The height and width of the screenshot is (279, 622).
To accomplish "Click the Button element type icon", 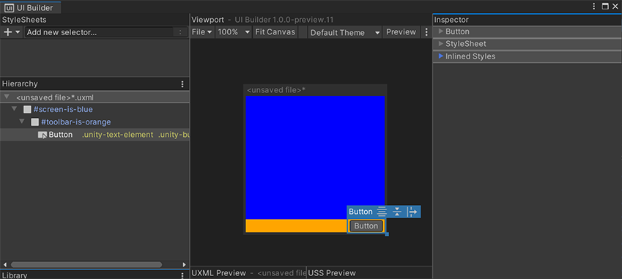I will pos(42,135).
